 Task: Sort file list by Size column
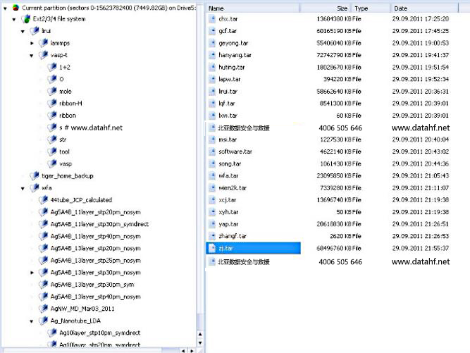point(326,8)
